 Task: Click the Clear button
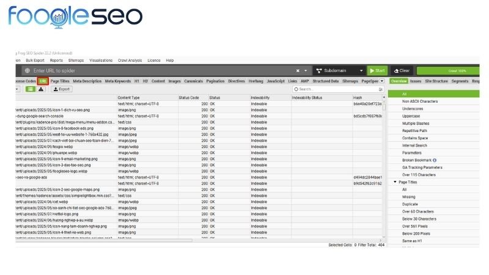[402, 71]
